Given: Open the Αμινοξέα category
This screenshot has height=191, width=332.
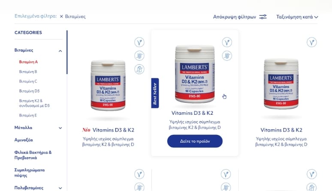Looking at the screenshot, I should coord(24,140).
